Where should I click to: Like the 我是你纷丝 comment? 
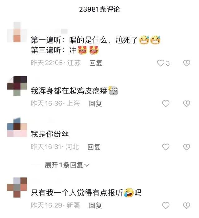pos(166,147)
